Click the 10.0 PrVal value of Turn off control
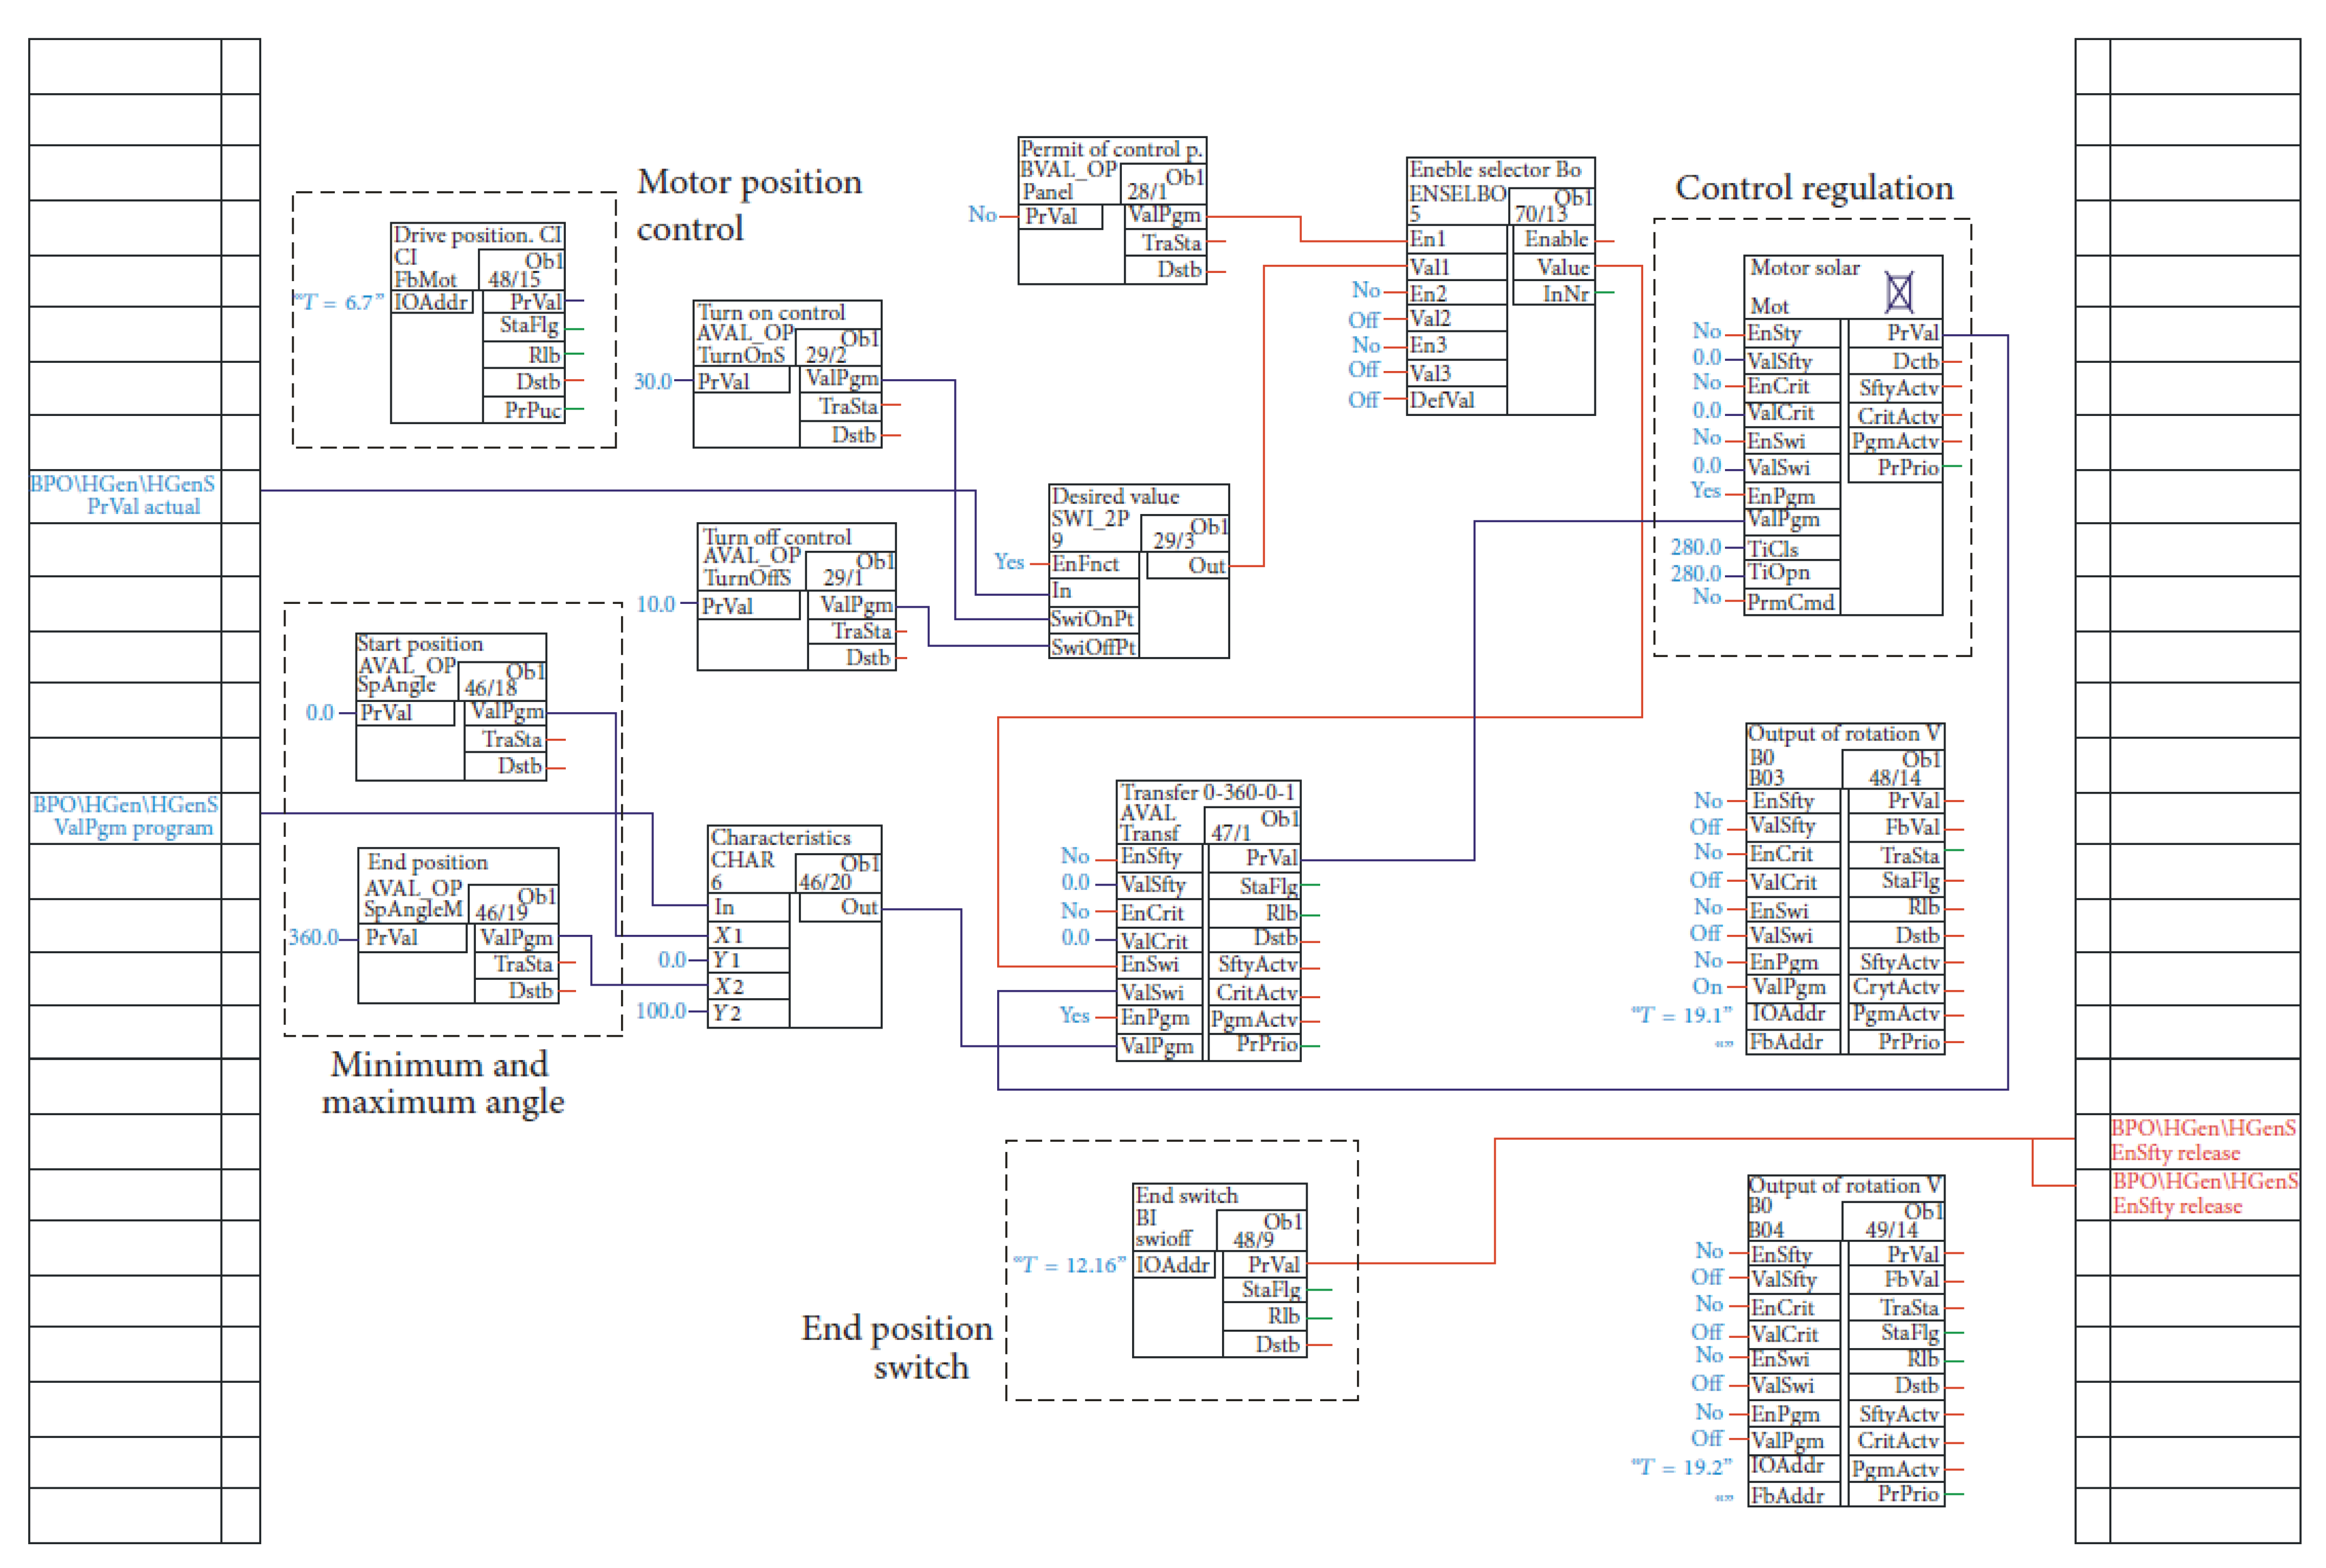Viewport: 2326px width, 1568px height. (655, 604)
